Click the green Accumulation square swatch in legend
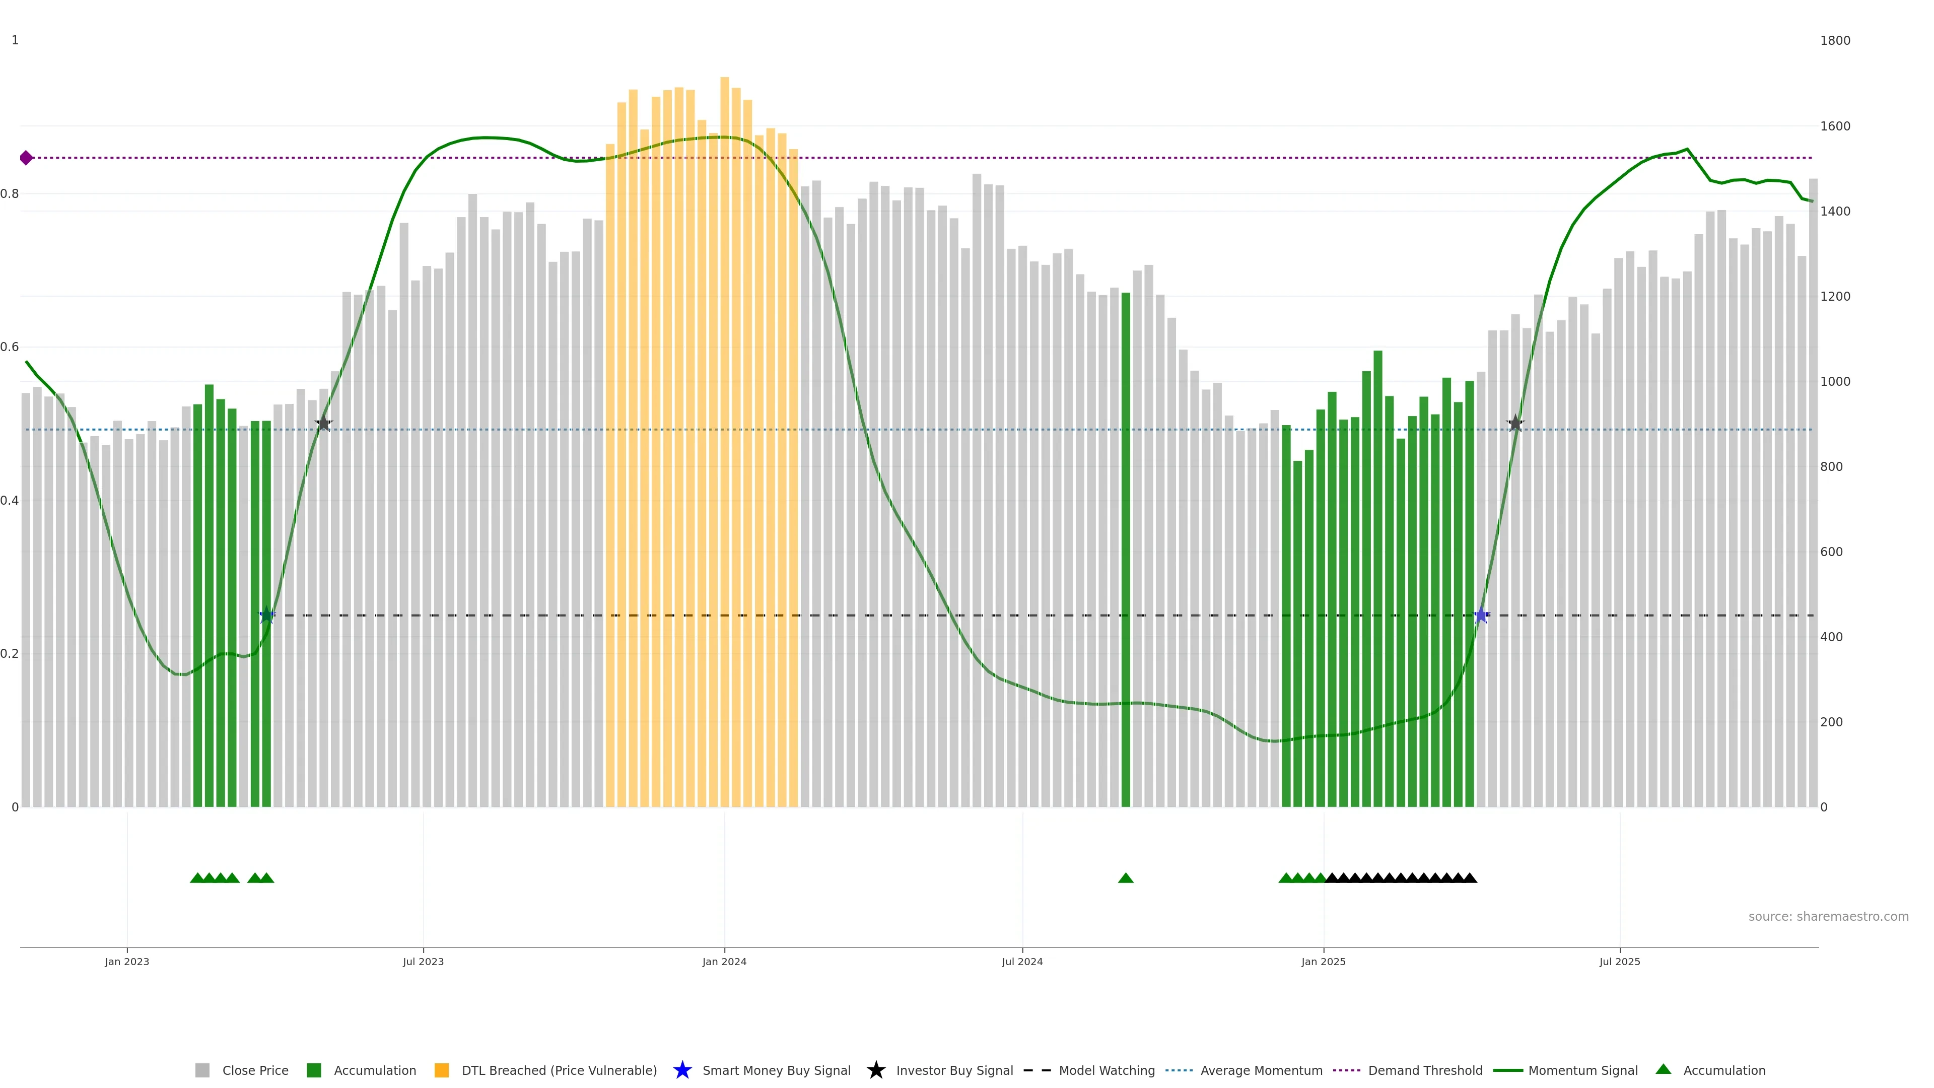The width and height of the screenshot is (1934, 1088). pos(314,1071)
